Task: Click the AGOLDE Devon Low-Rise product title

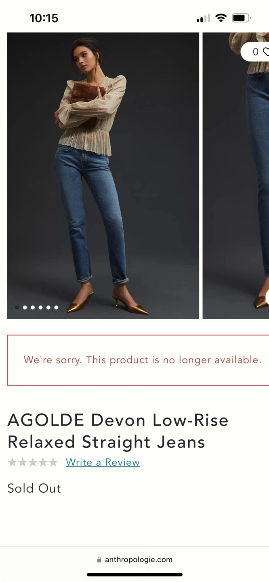Action: pos(118,431)
